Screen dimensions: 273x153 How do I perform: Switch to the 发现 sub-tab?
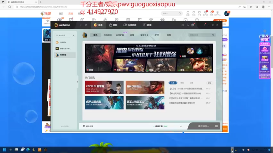[157, 35]
